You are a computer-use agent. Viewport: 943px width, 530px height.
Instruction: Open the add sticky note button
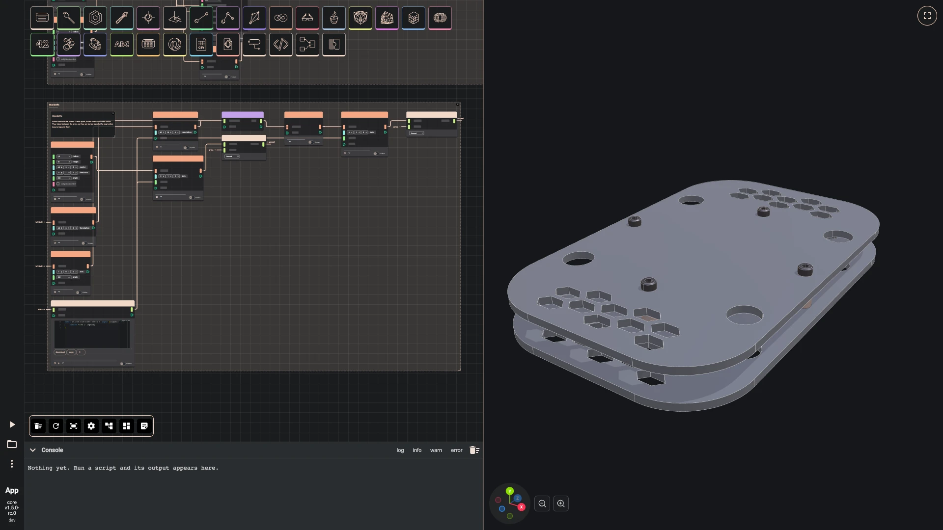tap(144, 426)
